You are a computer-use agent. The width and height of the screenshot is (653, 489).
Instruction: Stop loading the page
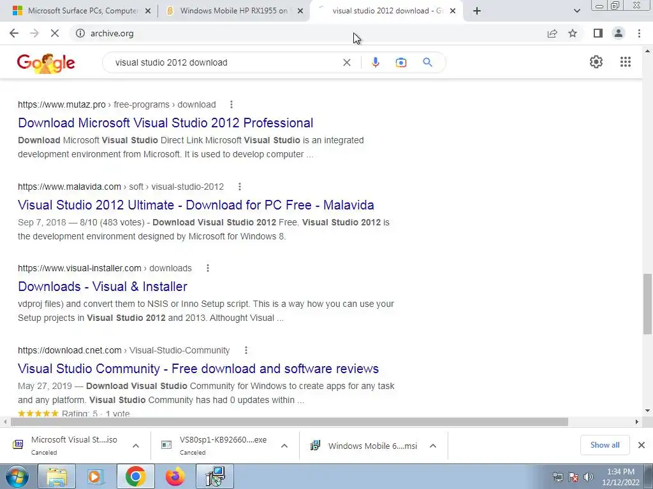[55, 33]
